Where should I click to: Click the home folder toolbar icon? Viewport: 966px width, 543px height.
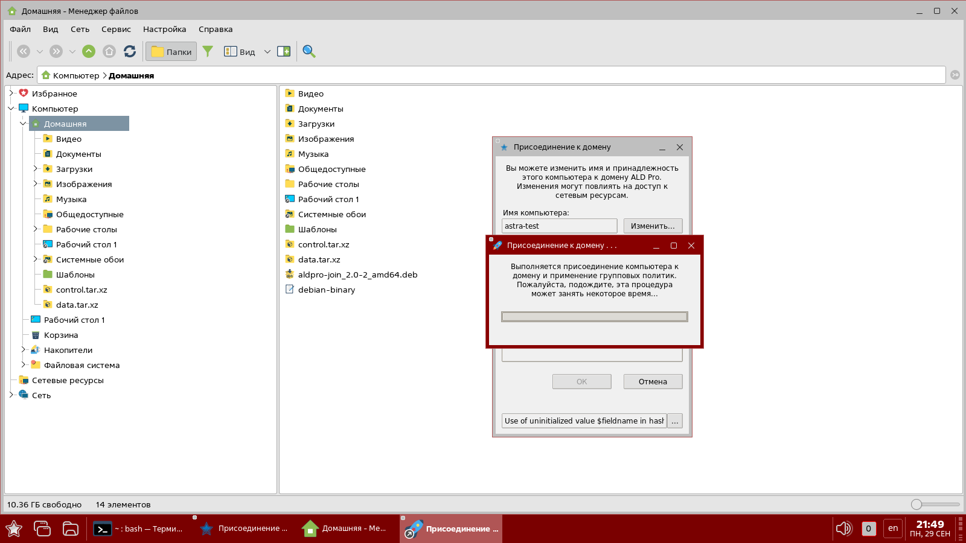pos(109,52)
